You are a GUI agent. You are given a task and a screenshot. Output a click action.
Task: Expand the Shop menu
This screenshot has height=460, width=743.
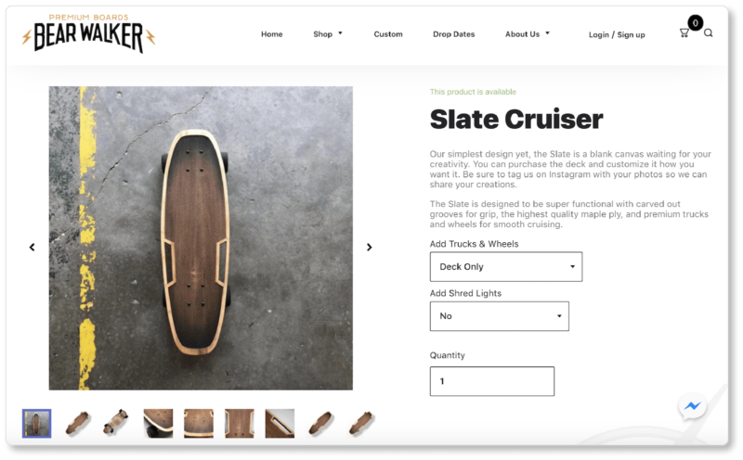coord(328,34)
